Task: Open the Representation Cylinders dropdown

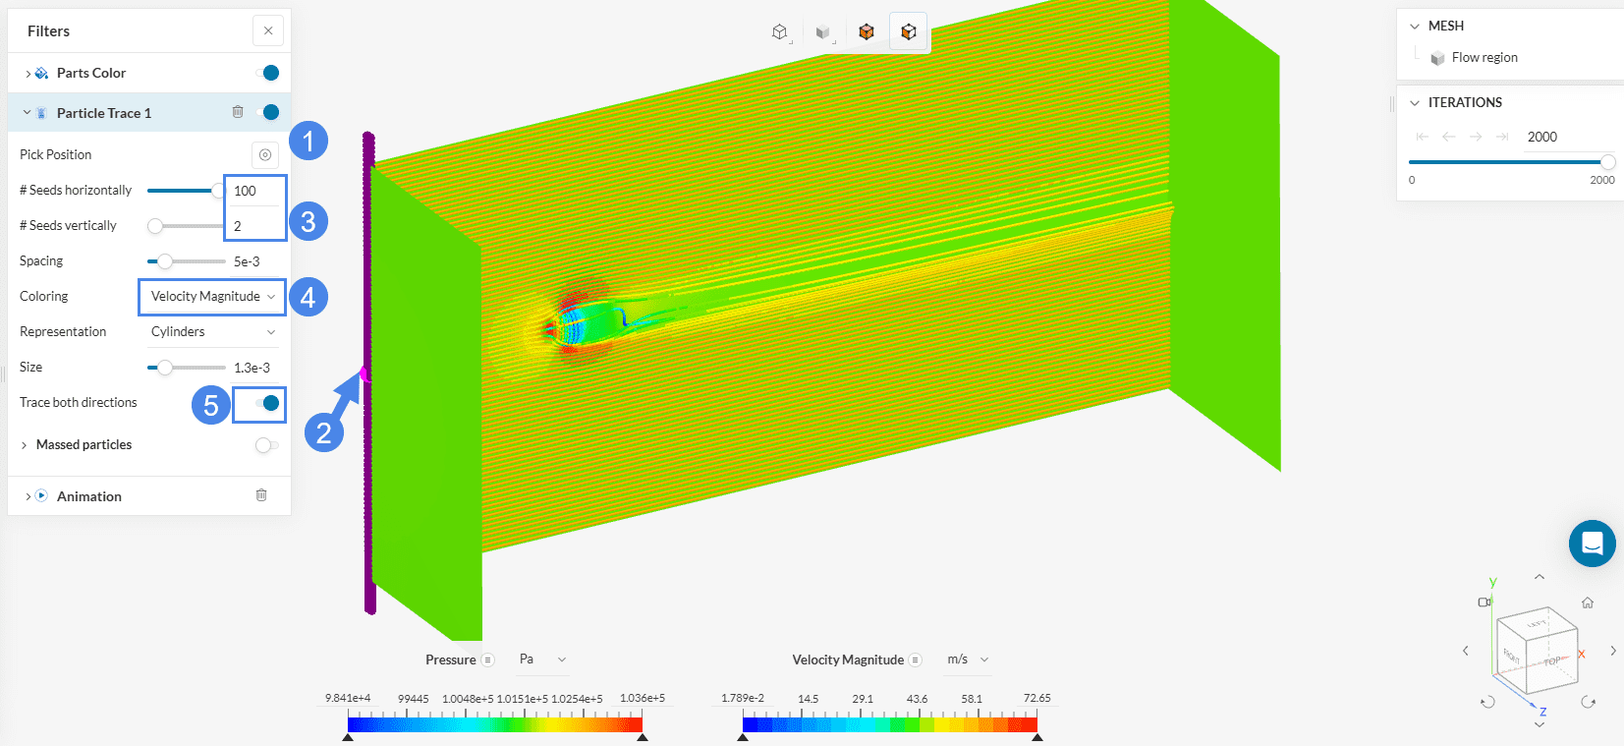Action: click(x=212, y=332)
